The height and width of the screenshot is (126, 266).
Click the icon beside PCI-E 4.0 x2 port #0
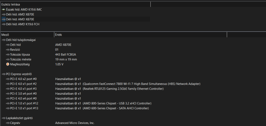(x=8, y=79)
